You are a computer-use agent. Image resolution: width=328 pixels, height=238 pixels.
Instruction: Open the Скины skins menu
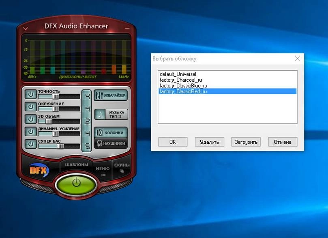[x=122, y=168]
